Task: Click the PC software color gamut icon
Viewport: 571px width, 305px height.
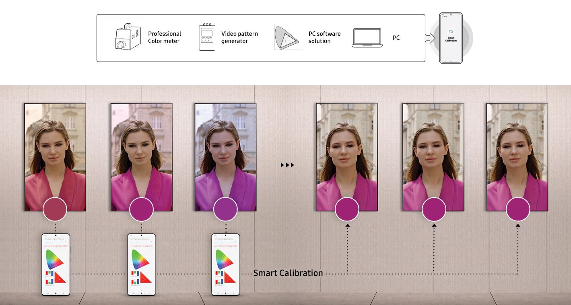Action: [287, 37]
